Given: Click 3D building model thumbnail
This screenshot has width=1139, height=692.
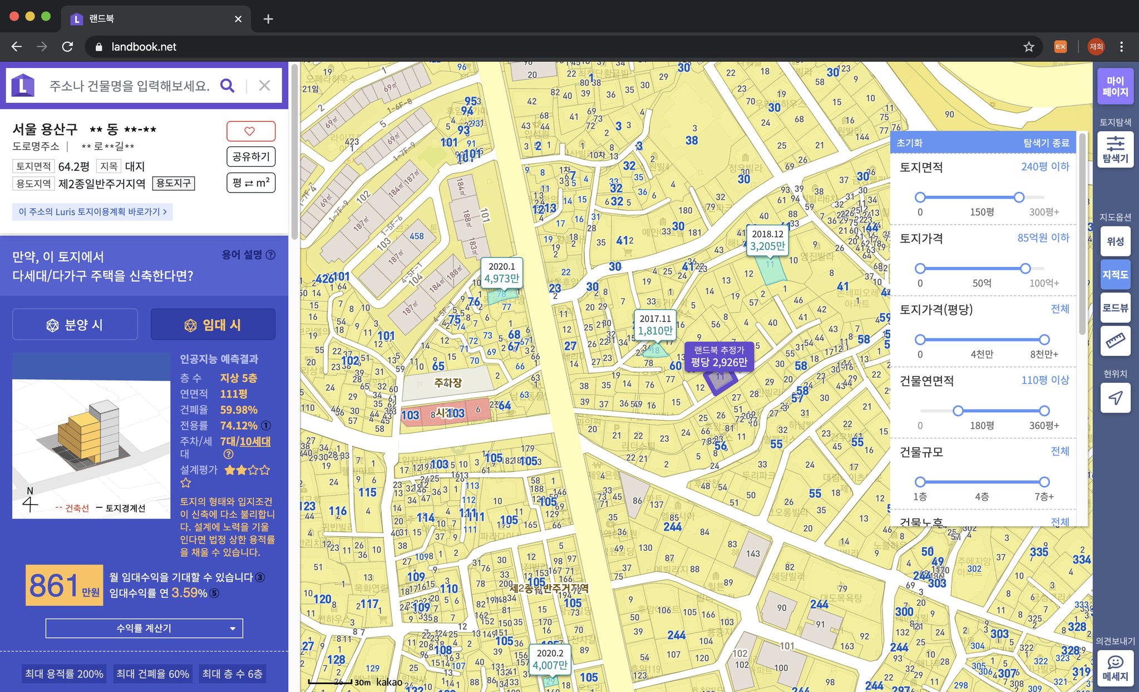Looking at the screenshot, I should [91, 436].
